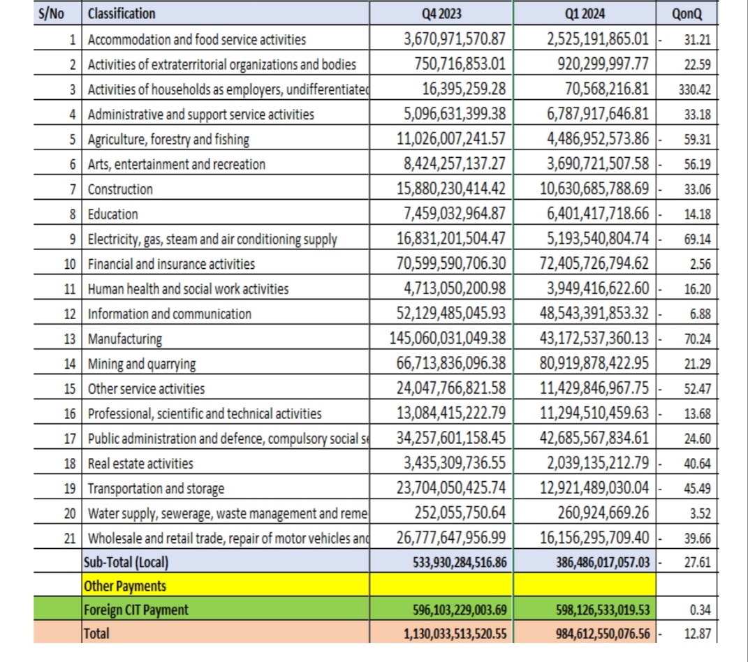Viewport: 748px width, 662px height.
Task: Click Other service activities cell
Action: coord(146,389)
